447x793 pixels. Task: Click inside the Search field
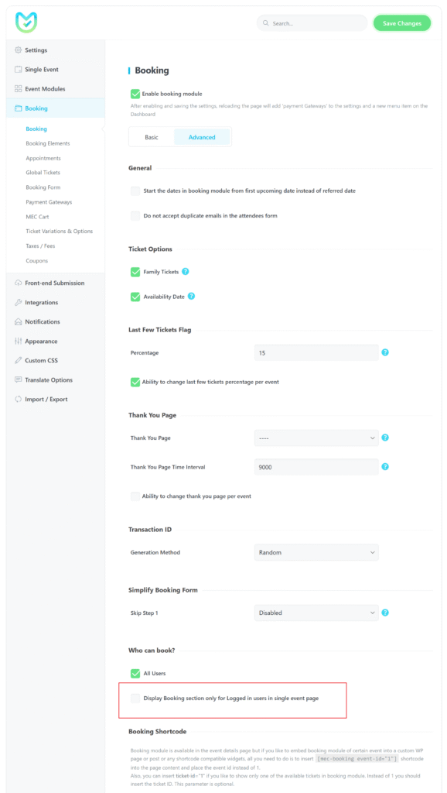tap(312, 22)
